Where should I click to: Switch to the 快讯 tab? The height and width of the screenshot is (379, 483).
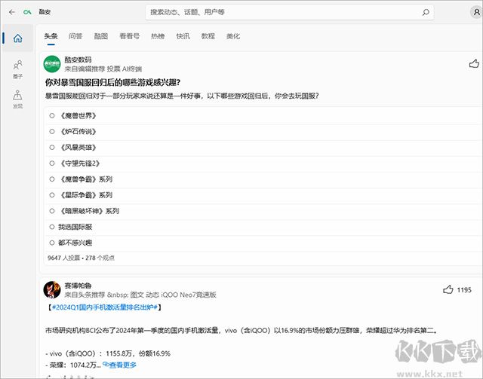coord(183,36)
